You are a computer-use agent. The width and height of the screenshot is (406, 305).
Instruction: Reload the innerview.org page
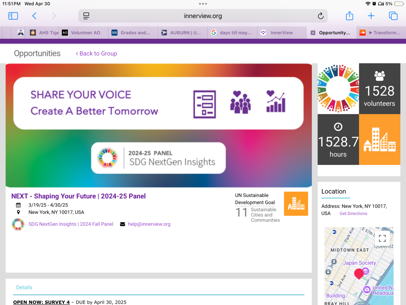pos(321,16)
